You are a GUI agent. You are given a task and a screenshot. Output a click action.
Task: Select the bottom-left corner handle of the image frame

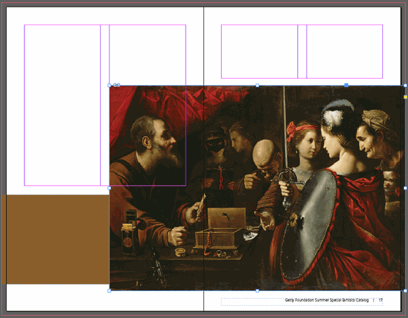(109, 291)
